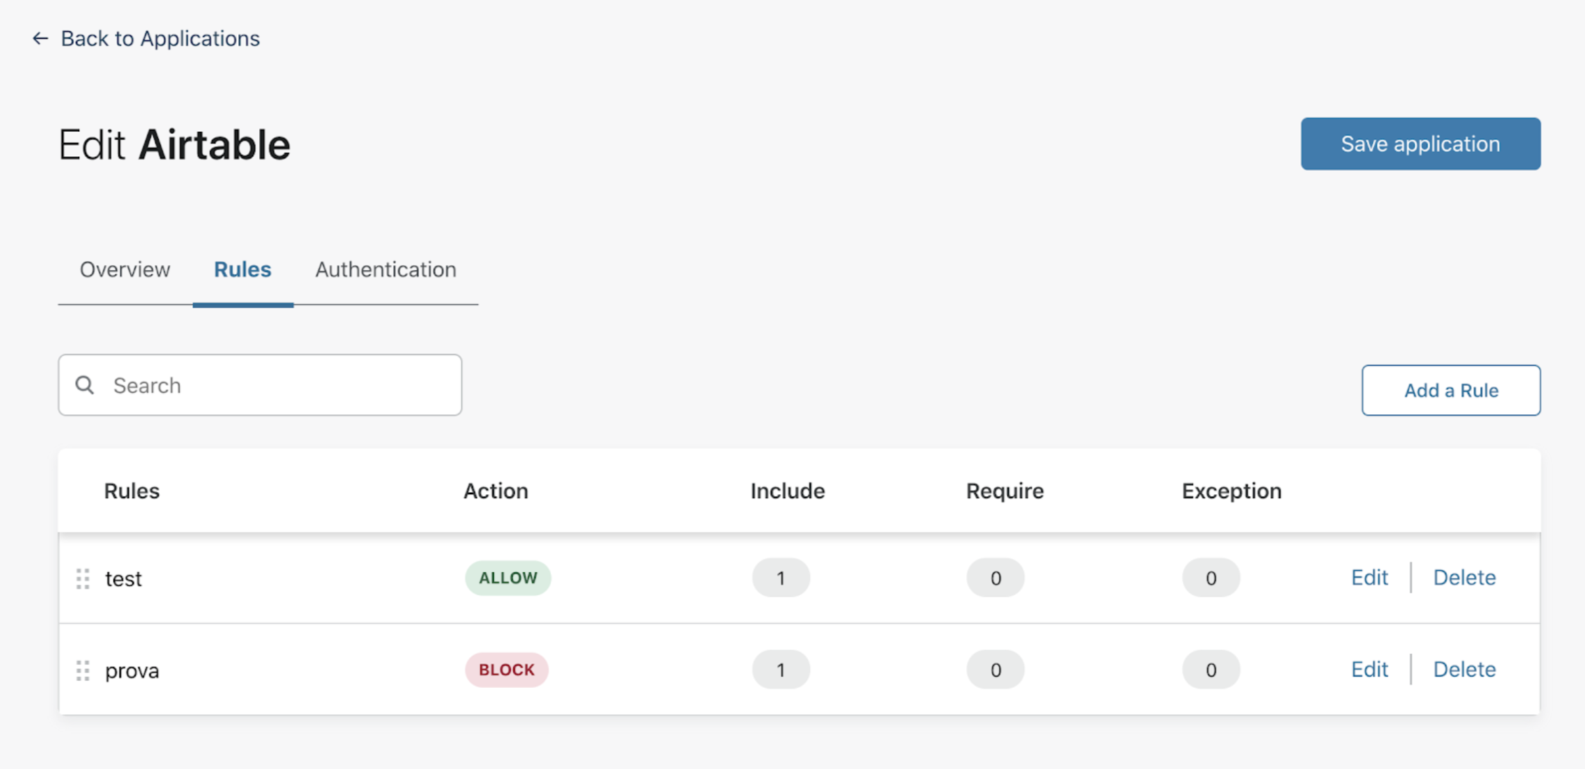Click the search magnifier icon
Image resolution: width=1585 pixels, height=769 pixels.
click(86, 384)
